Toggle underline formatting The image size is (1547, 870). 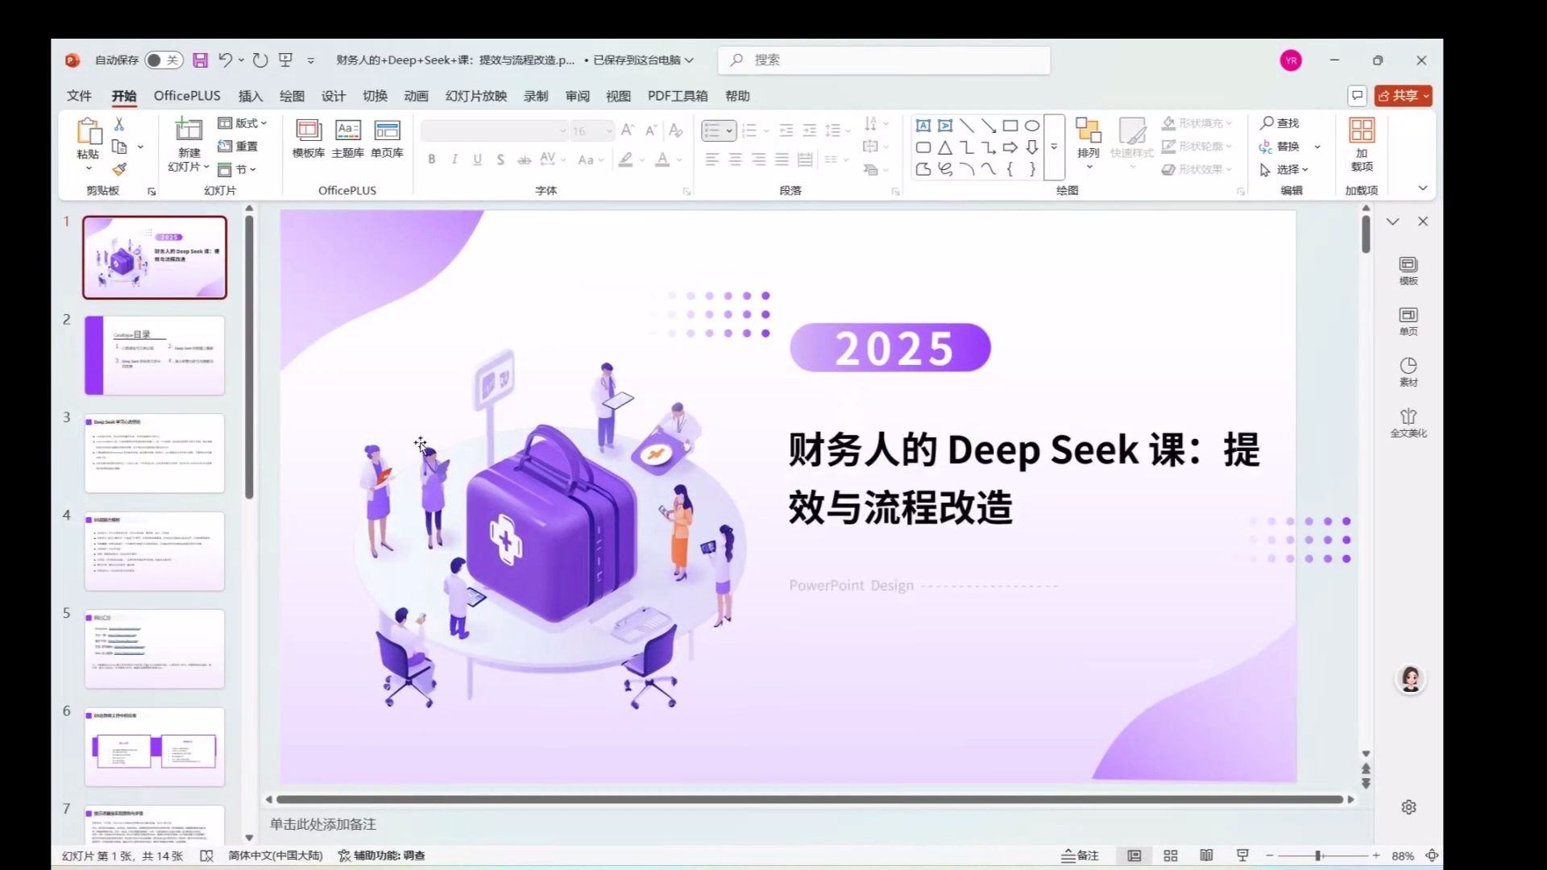[x=477, y=159]
